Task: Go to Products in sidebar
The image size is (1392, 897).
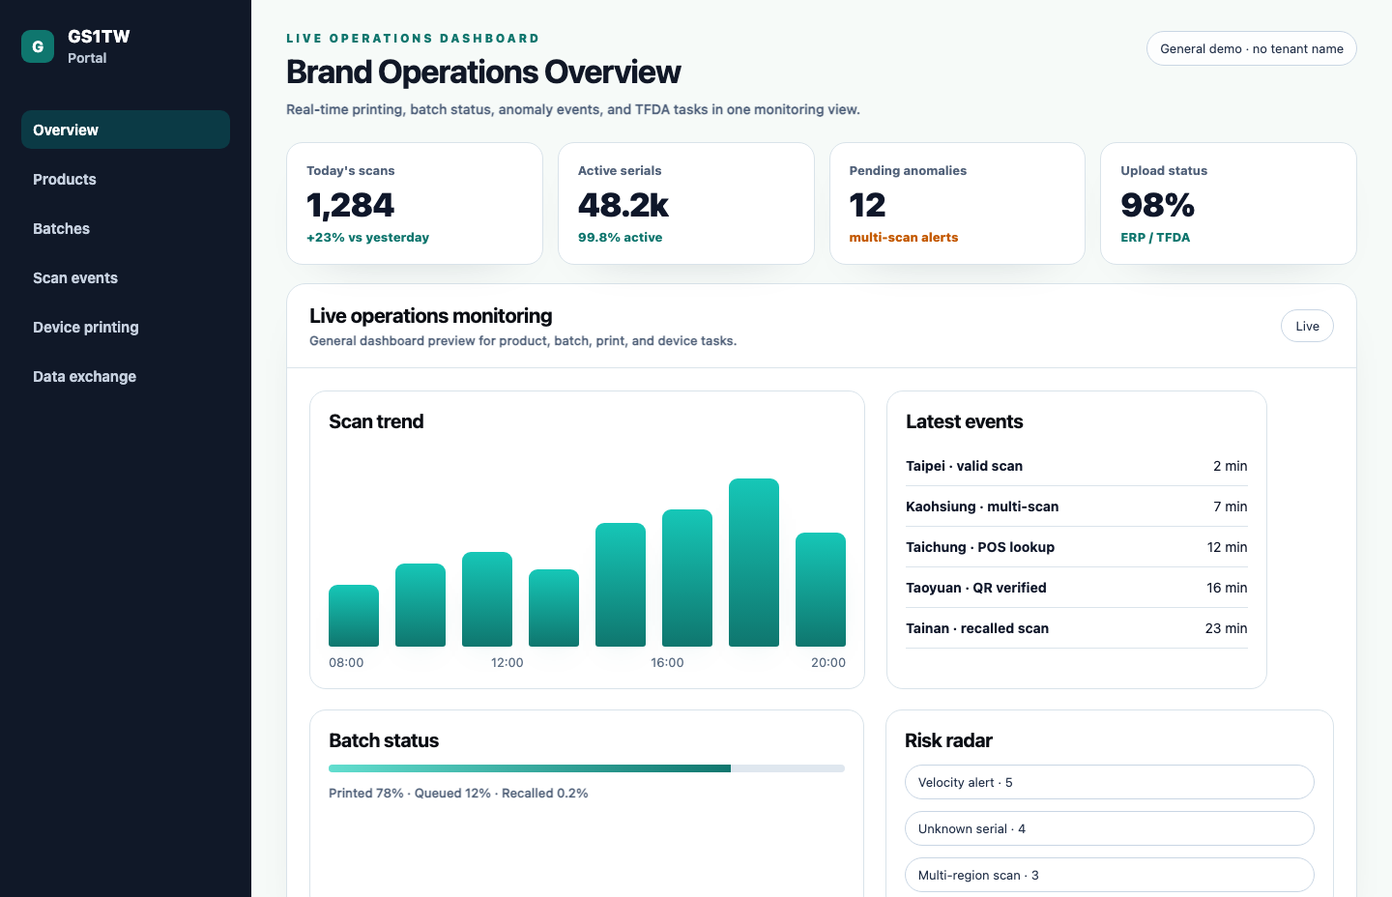Action: tap(126, 179)
